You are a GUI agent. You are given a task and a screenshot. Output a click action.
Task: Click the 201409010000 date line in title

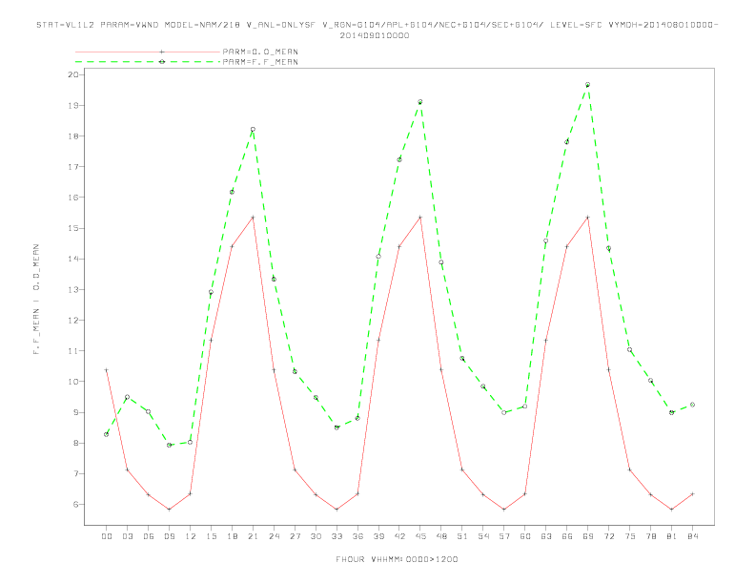click(x=375, y=35)
